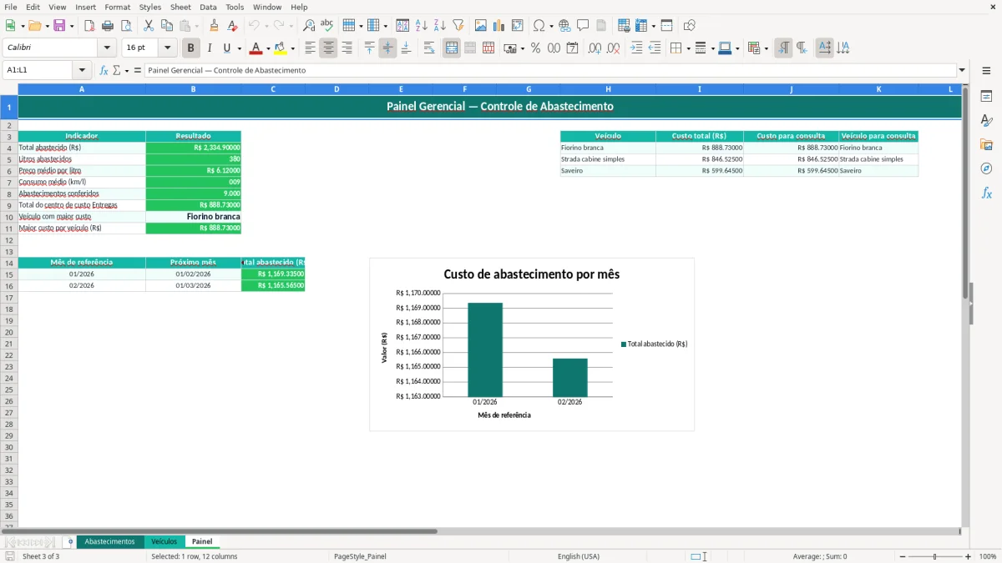Format cell as date

pos(572,48)
